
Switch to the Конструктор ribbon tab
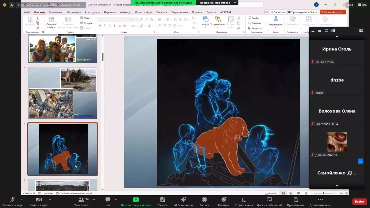tap(92, 12)
